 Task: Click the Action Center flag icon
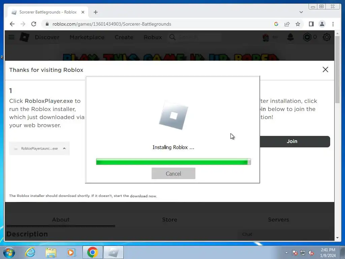(294, 253)
